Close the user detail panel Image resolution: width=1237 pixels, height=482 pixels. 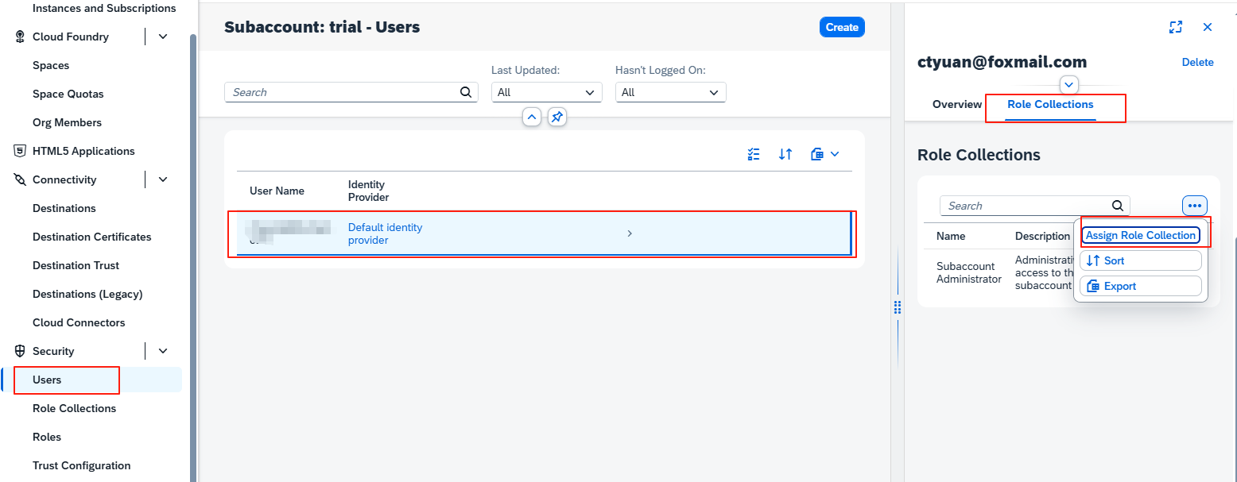1208,27
